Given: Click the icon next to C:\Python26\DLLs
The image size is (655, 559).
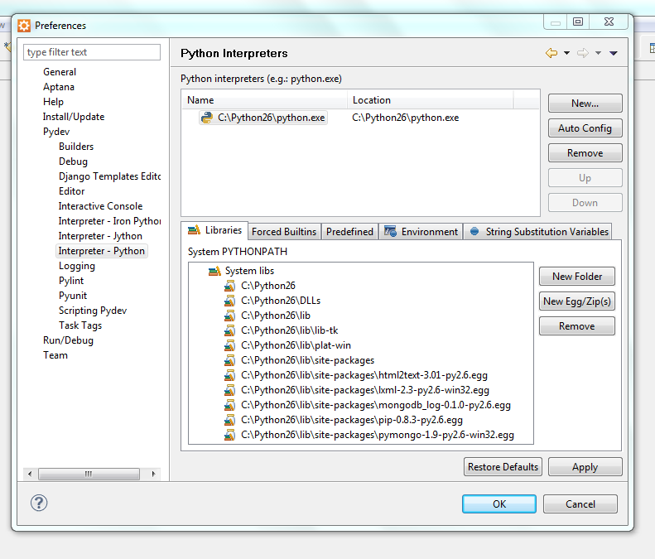Looking at the screenshot, I should (x=229, y=301).
